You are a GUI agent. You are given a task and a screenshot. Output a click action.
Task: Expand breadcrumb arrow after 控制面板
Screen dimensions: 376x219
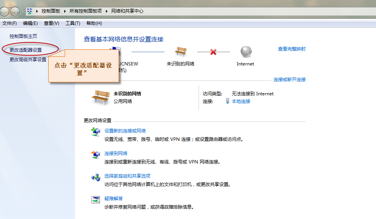coord(66,11)
